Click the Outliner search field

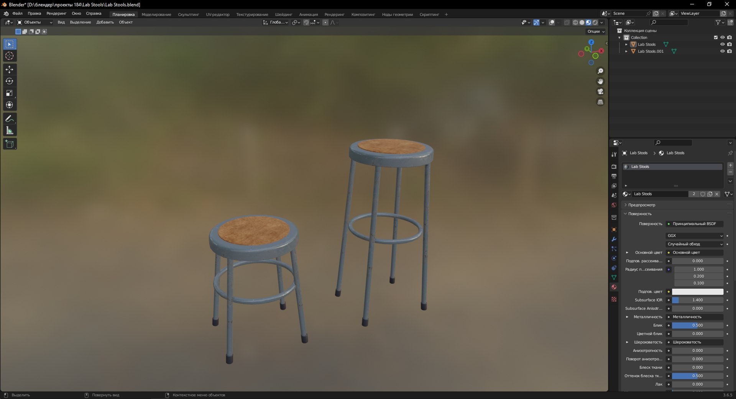point(669,23)
